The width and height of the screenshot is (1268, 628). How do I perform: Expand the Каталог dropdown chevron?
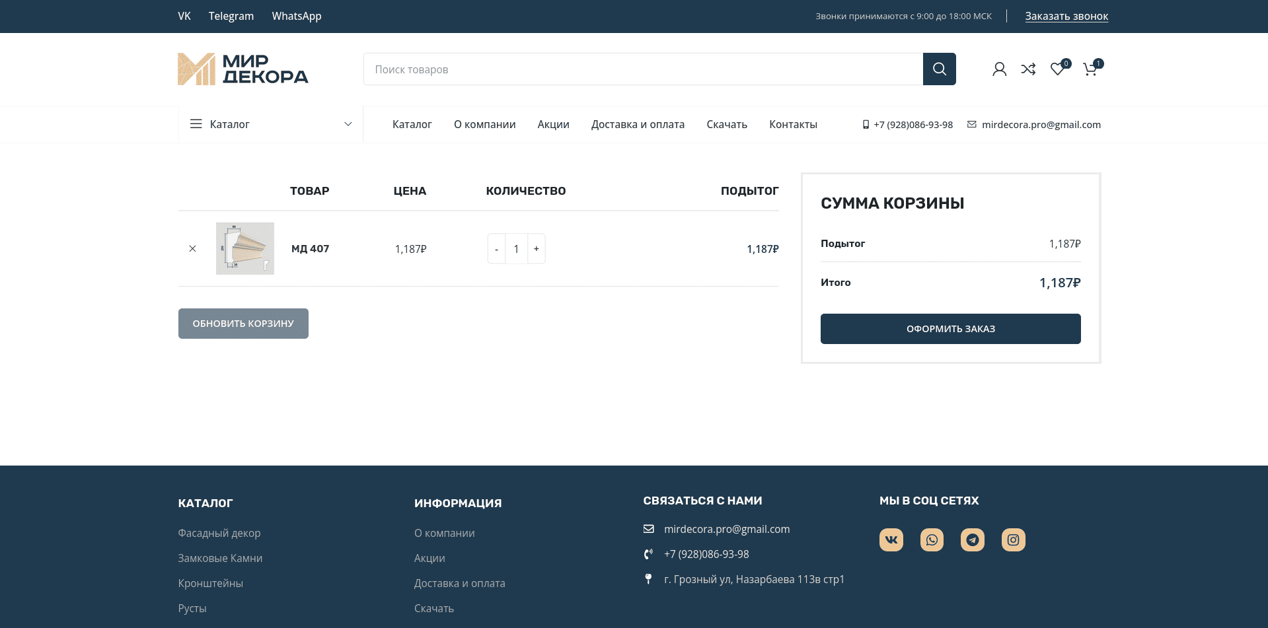point(348,124)
